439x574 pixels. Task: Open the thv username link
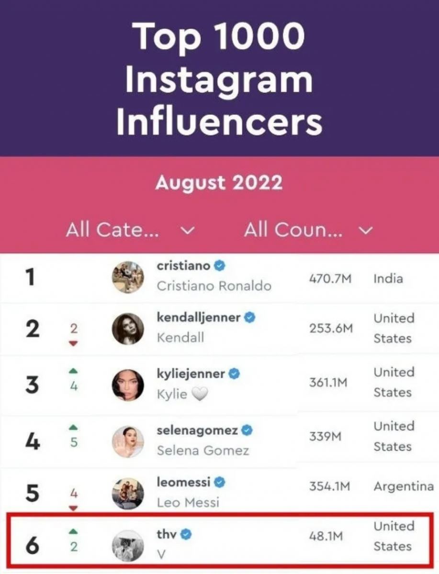(167, 534)
